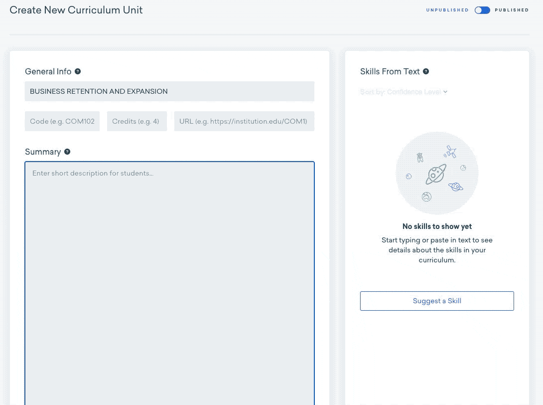543x405 pixels.
Task: Click the small blue ringed planet
Action: point(455,187)
